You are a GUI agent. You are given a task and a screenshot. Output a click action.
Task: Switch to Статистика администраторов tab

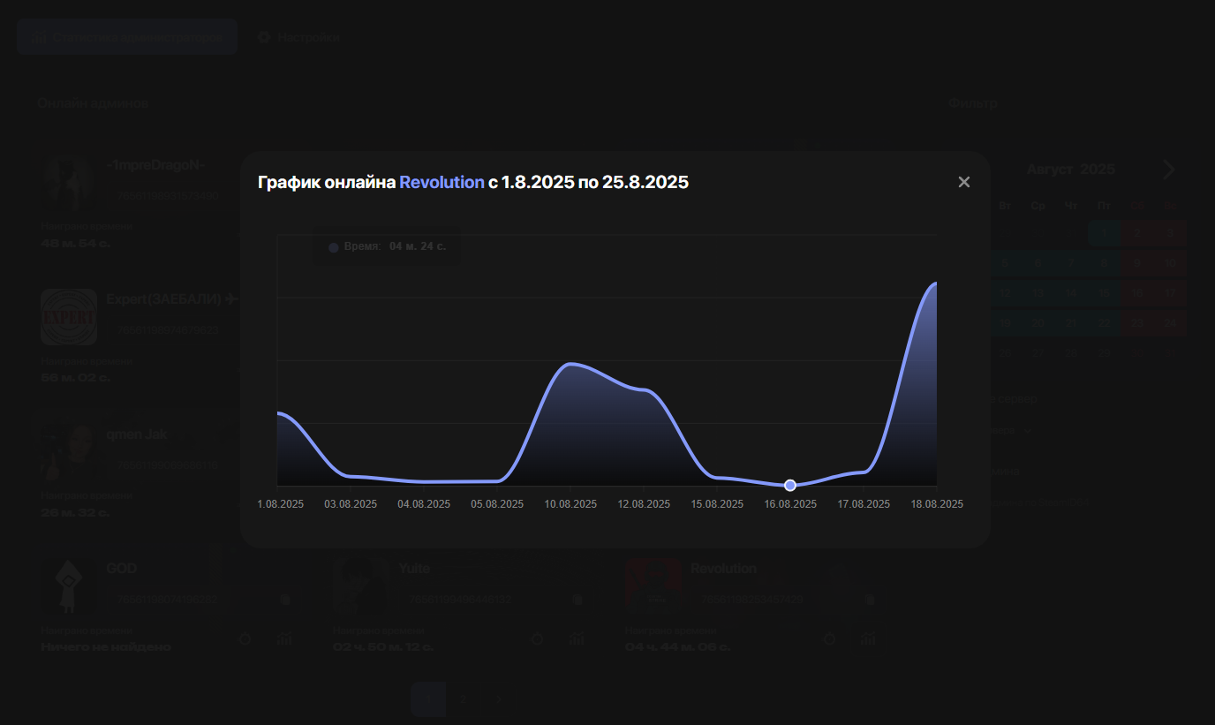(127, 37)
